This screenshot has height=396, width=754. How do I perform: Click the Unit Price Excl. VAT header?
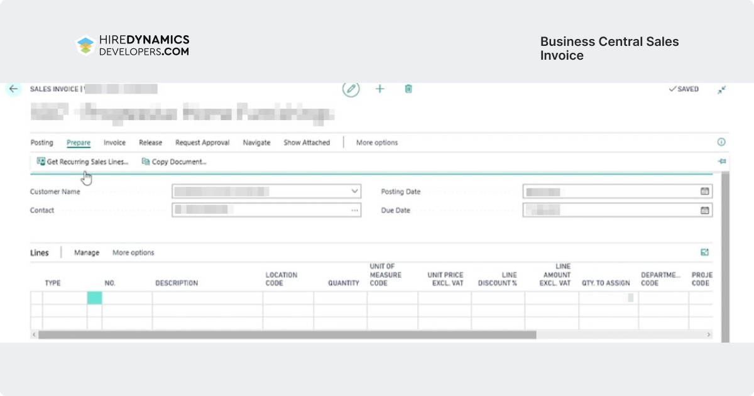pos(445,279)
